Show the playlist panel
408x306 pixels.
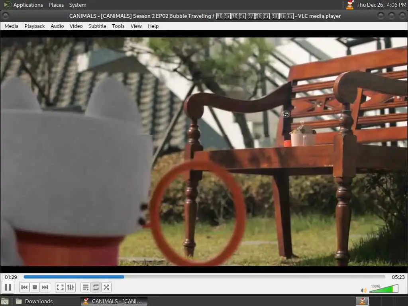click(x=85, y=287)
